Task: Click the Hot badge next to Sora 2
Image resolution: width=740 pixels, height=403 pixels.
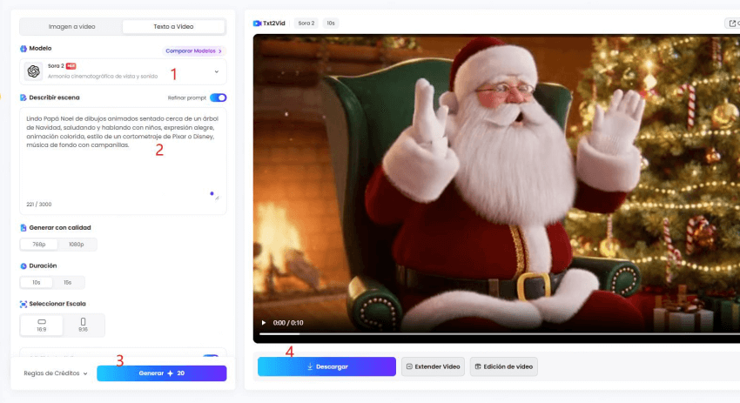Action: (x=71, y=66)
